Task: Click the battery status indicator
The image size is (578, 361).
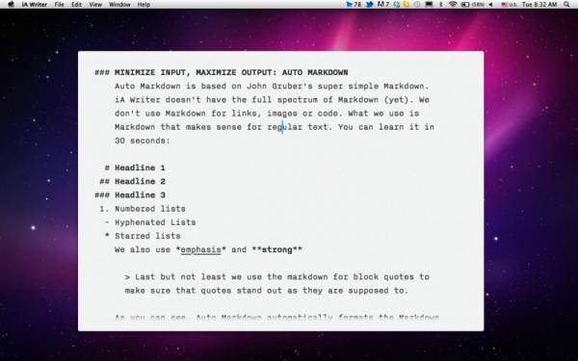Action: pos(473,5)
